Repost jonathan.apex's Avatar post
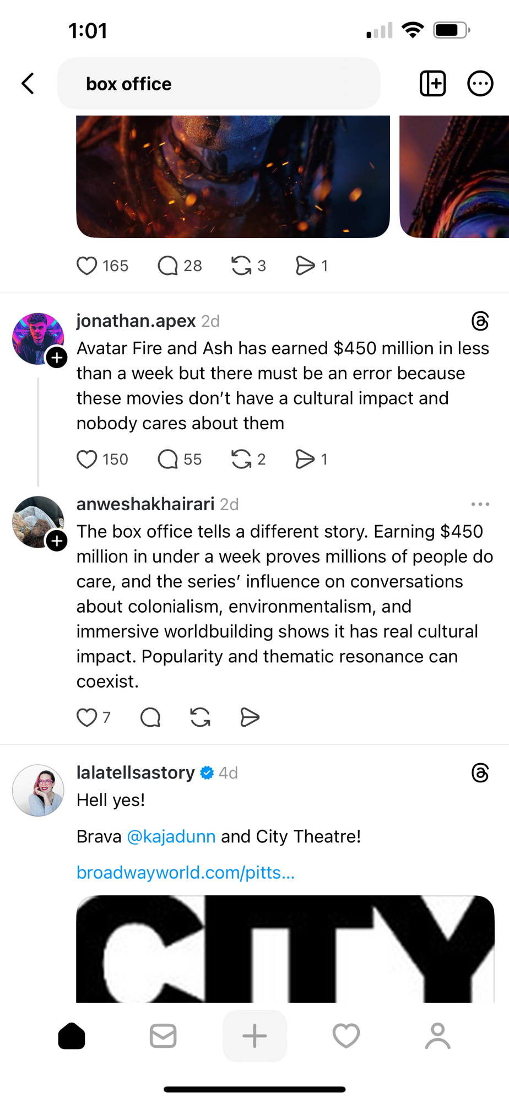 (x=241, y=459)
